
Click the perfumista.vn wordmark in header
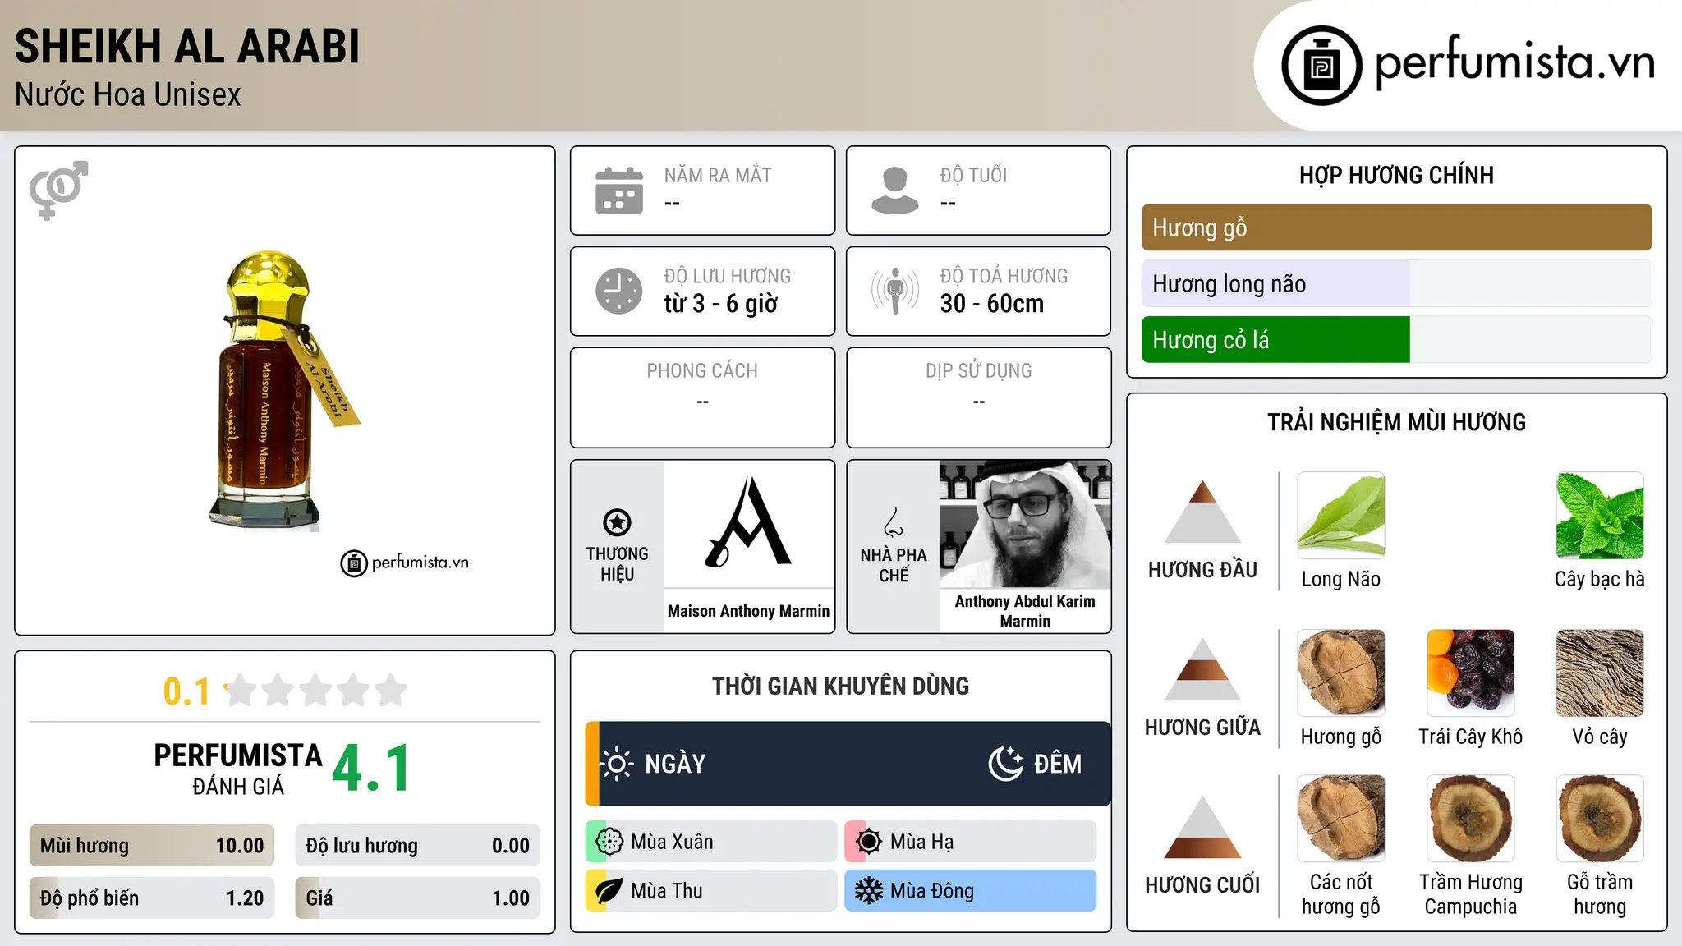[x=1514, y=63]
